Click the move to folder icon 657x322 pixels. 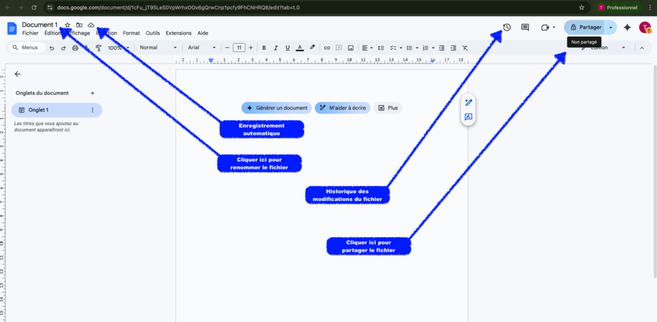pos(79,25)
